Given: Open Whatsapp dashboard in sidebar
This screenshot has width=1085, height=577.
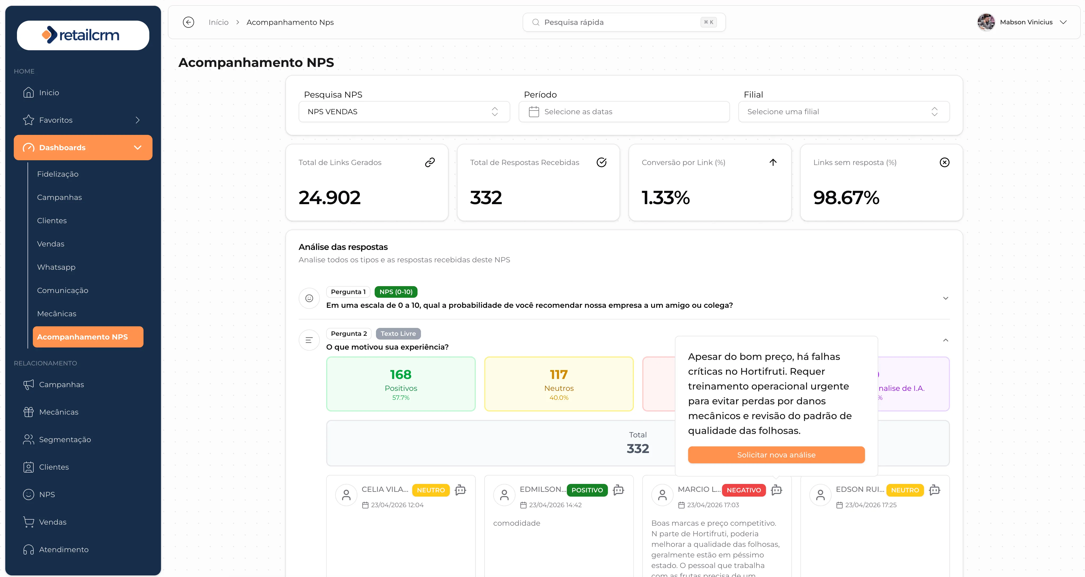Looking at the screenshot, I should [x=56, y=267].
